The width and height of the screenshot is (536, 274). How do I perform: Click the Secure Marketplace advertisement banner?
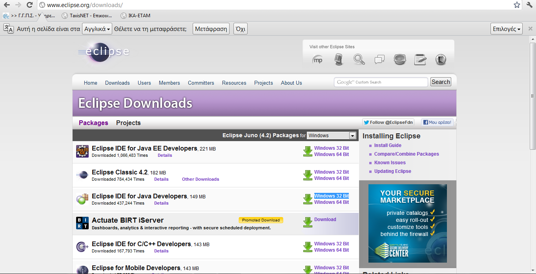[408, 223]
